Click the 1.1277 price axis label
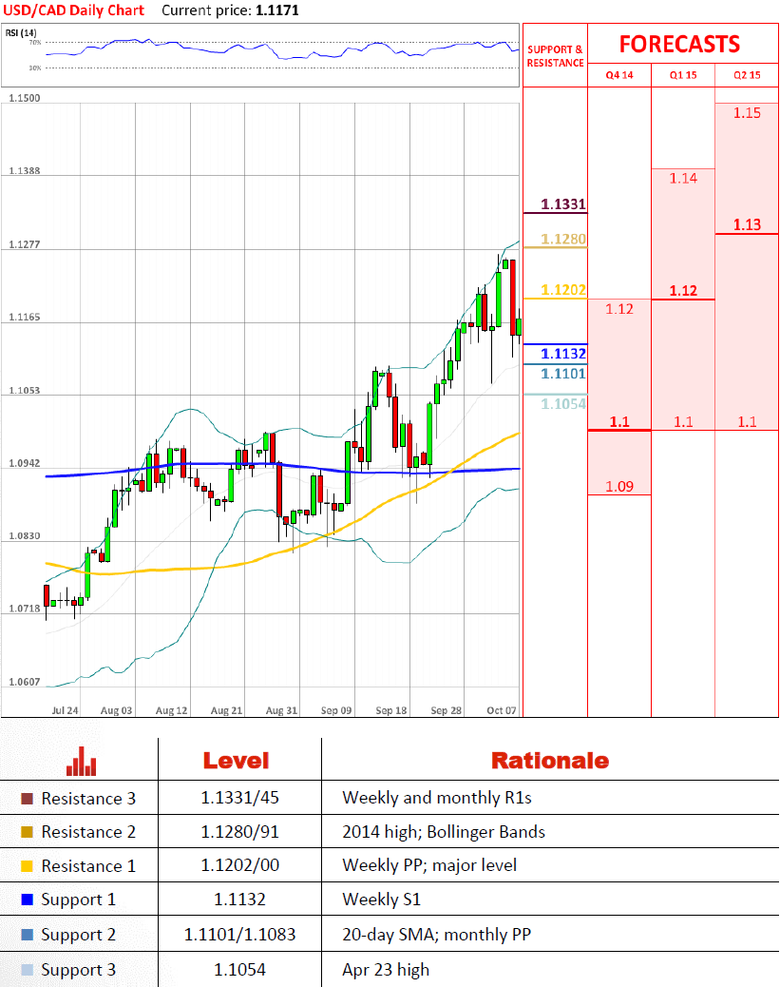780x987 pixels. (x=25, y=244)
